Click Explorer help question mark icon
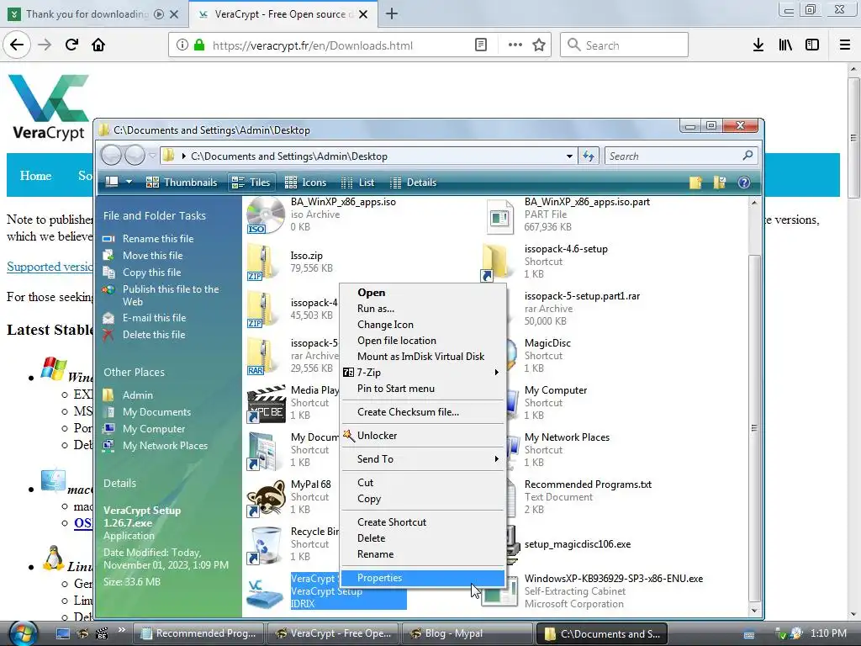Image resolution: width=861 pixels, height=646 pixels. [x=744, y=183]
